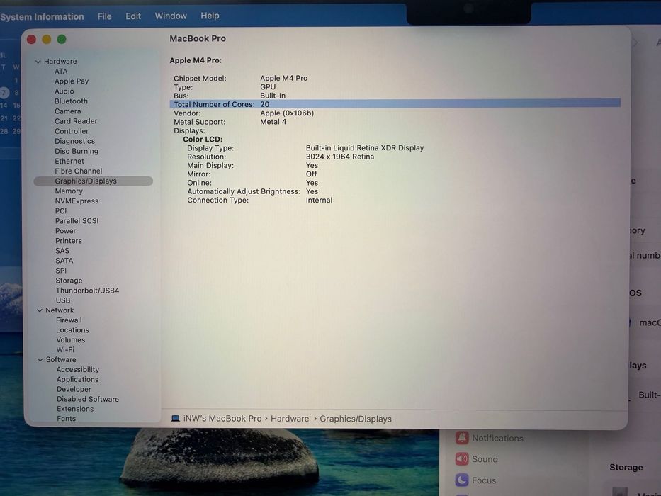Select Ethernet in the sidebar
The image size is (661, 496).
click(x=69, y=161)
